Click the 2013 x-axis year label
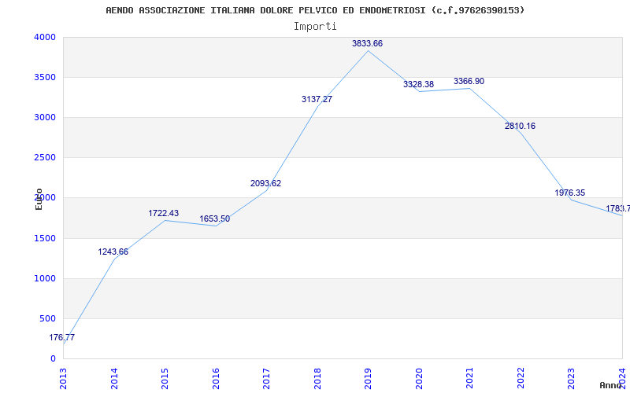Viewport: 630px width, 393px height. pyautogui.click(x=63, y=378)
